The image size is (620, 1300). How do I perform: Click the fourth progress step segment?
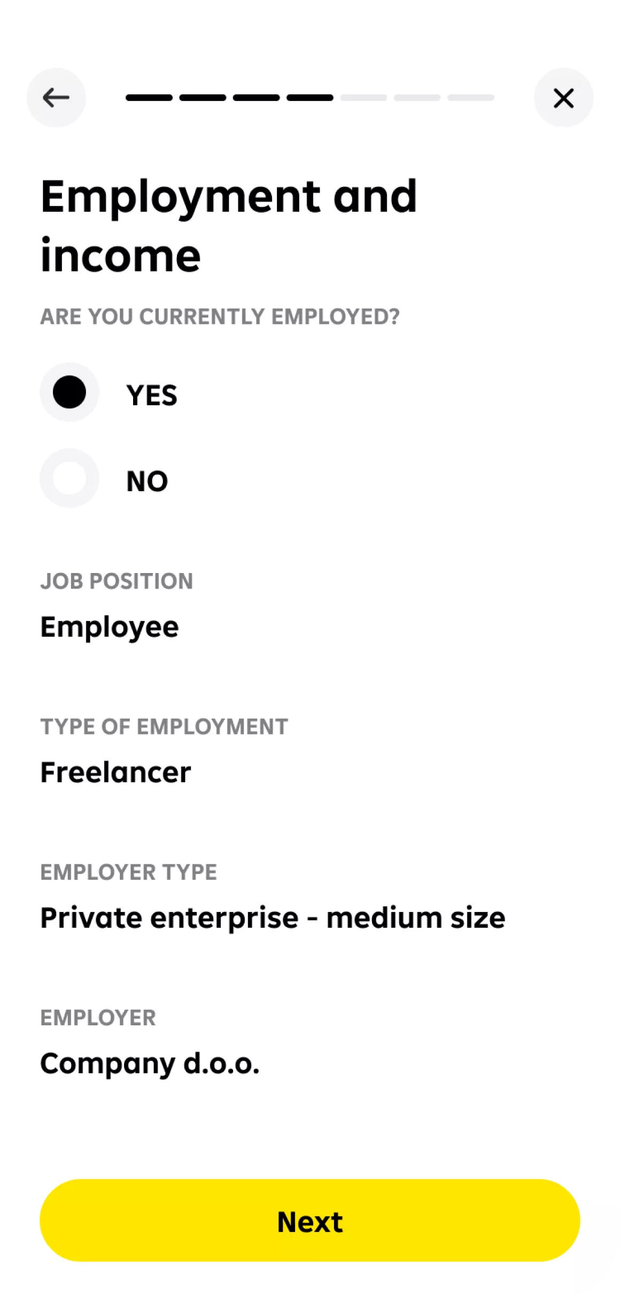click(x=310, y=98)
